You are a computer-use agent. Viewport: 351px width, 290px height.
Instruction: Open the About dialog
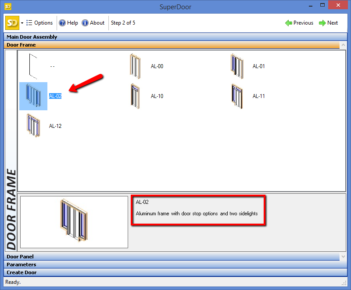(x=93, y=23)
